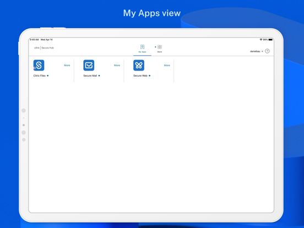The image size is (304, 228).
Task: Switch to the My Apps tab
Action: [142, 49]
